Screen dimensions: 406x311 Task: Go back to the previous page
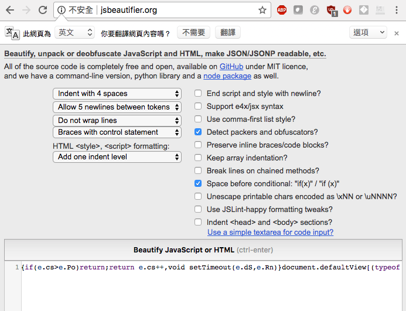[10, 10]
